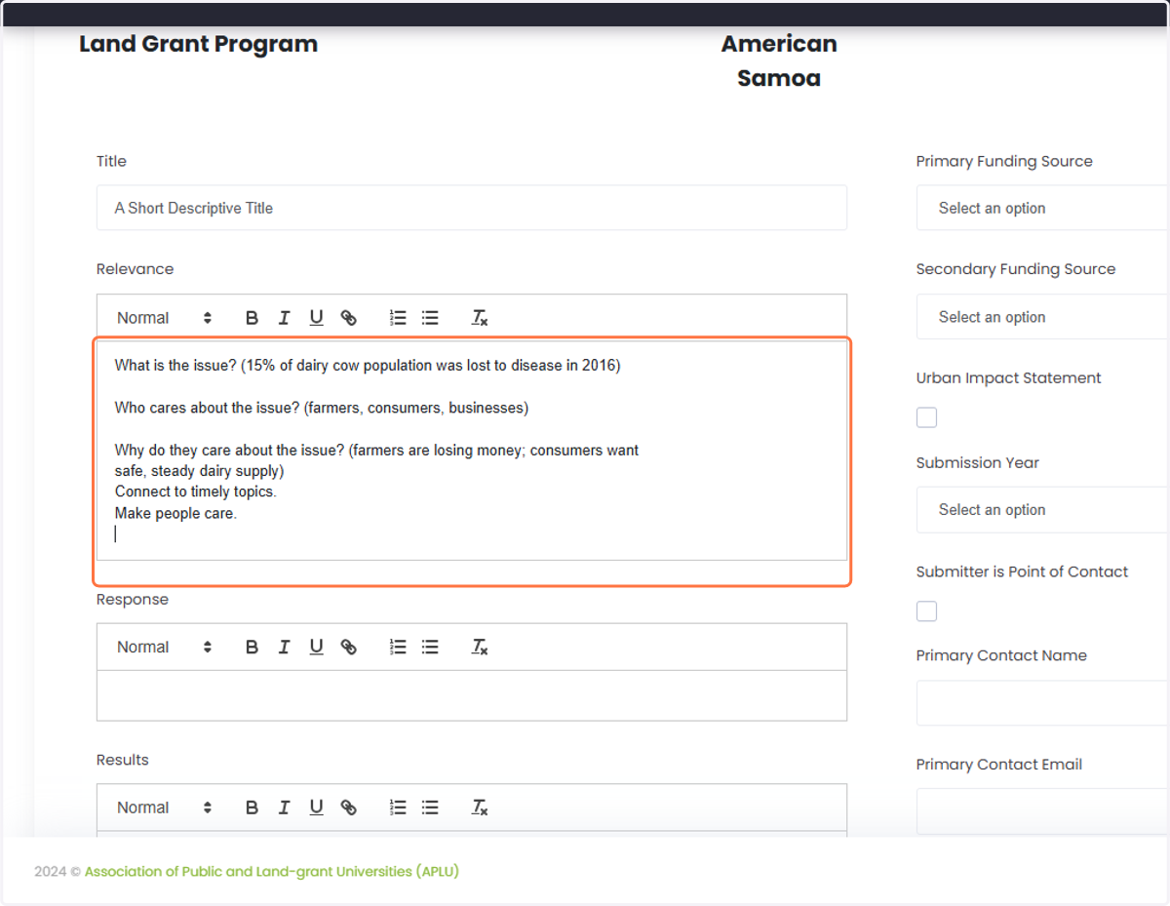Click inside the Relevance text editor
The width and height of the screenshot is (1170, 906).
tap(472, 451)
